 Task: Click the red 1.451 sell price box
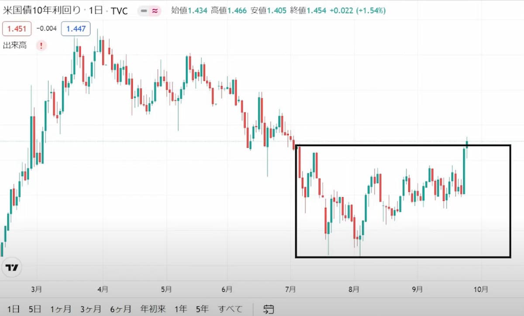[17, 29]
